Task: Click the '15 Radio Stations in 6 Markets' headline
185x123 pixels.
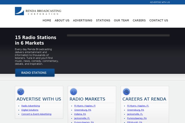Action: tap(36, 40)
